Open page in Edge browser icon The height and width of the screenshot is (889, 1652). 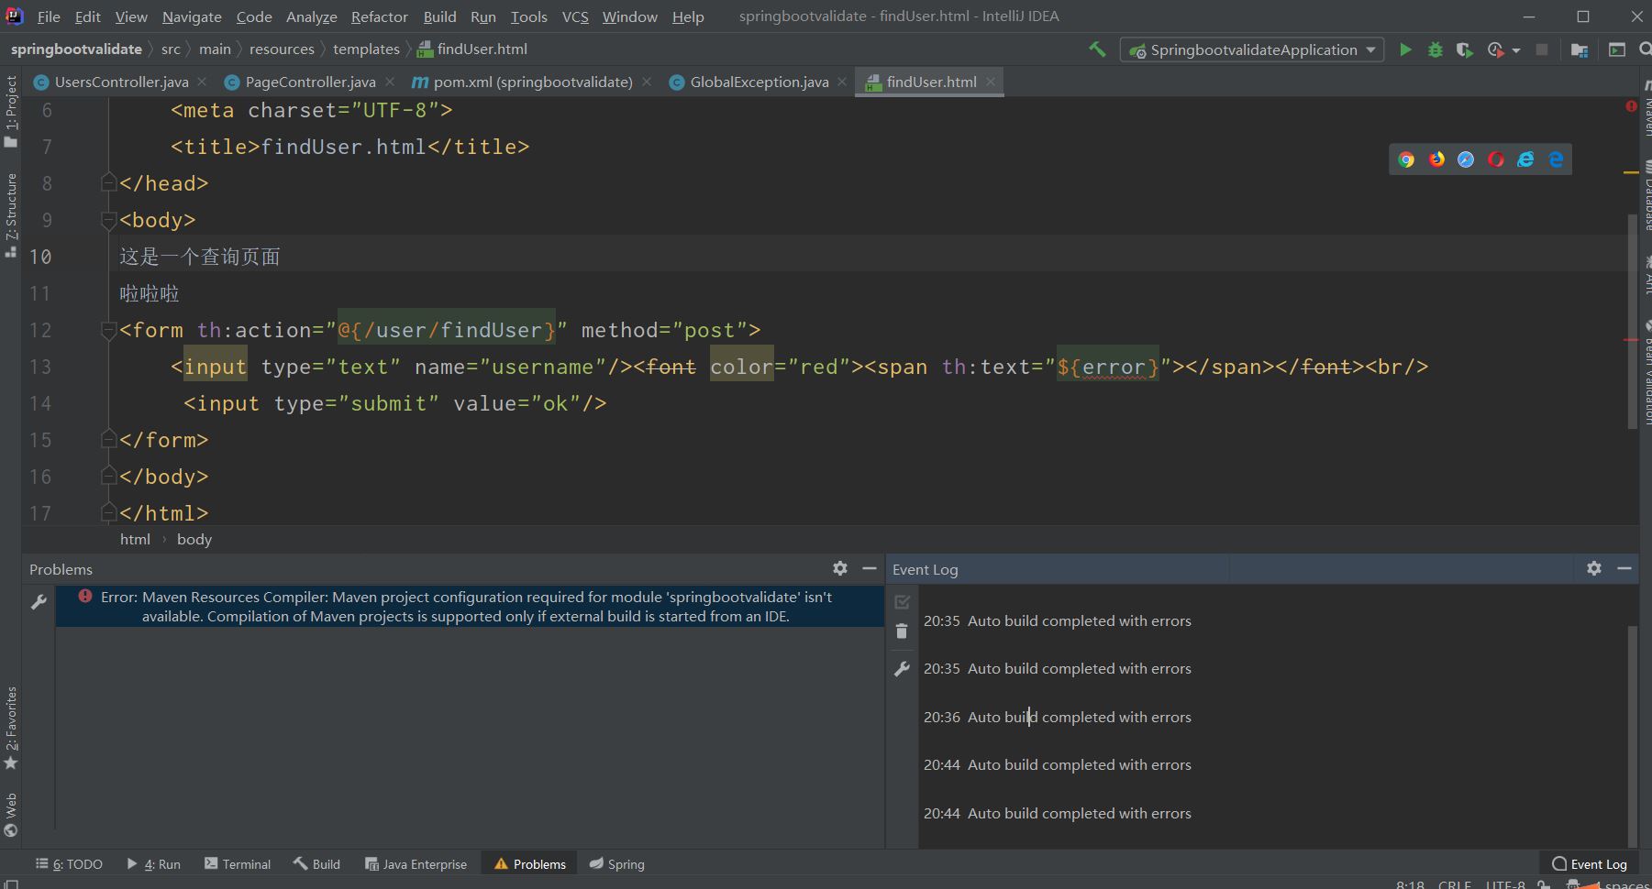pos(1556,159)
